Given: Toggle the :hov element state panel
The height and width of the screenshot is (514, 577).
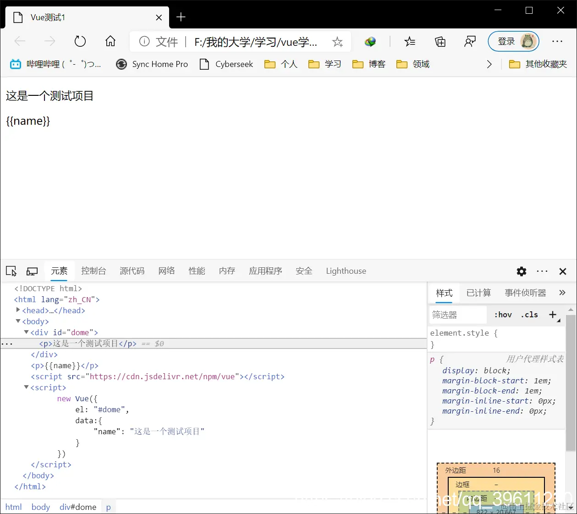Looking at the screenshot, I should (x=503, y=315).
